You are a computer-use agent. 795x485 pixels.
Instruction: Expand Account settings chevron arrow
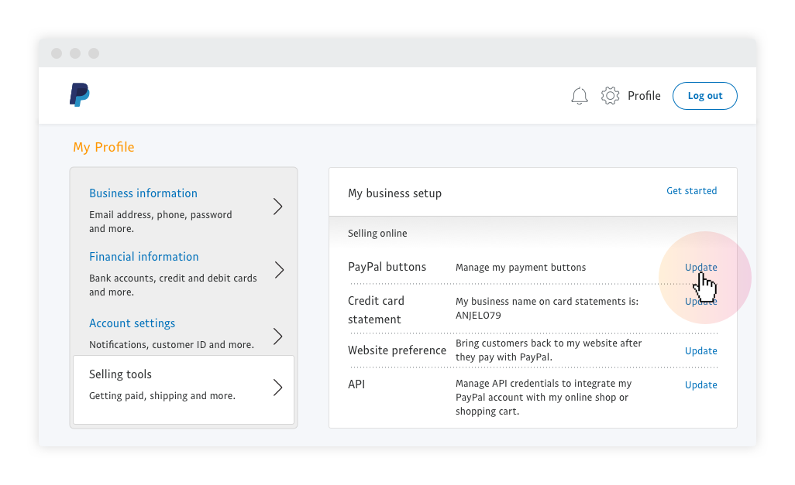278,336
